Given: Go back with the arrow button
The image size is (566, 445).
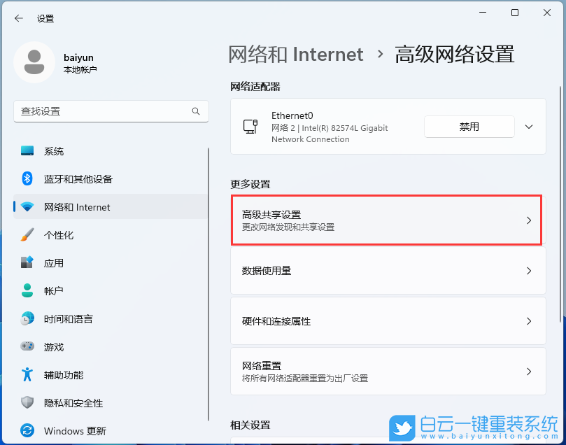Looking at the screenshot, I should pyautogui.click(x=19, y=18).
